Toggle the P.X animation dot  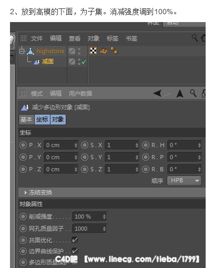coord(23,145)
